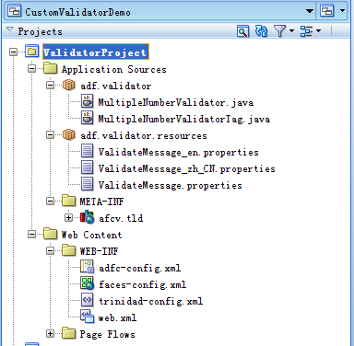Click the MultipleNumberValidatorTag.java file icon
The width and height of the screenshot is (354, 346).
click(x=88, y=118)
